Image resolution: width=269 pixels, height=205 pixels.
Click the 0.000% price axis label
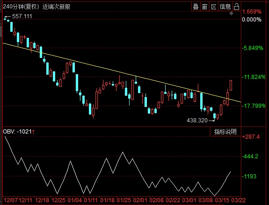point(252,20)
